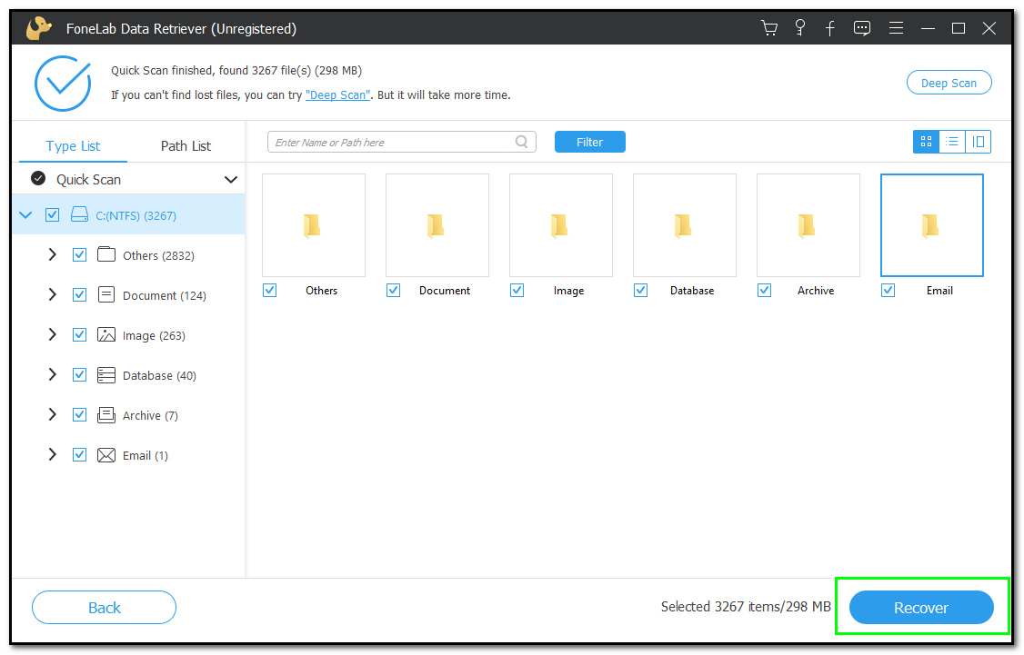Open the feedback chat bubble icon
Viewport: 1024px width, 655px height.
tap(862, 28)
